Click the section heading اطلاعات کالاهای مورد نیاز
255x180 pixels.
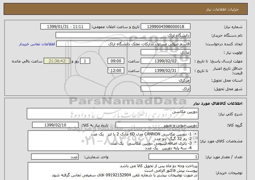click(x=218, y=103)
